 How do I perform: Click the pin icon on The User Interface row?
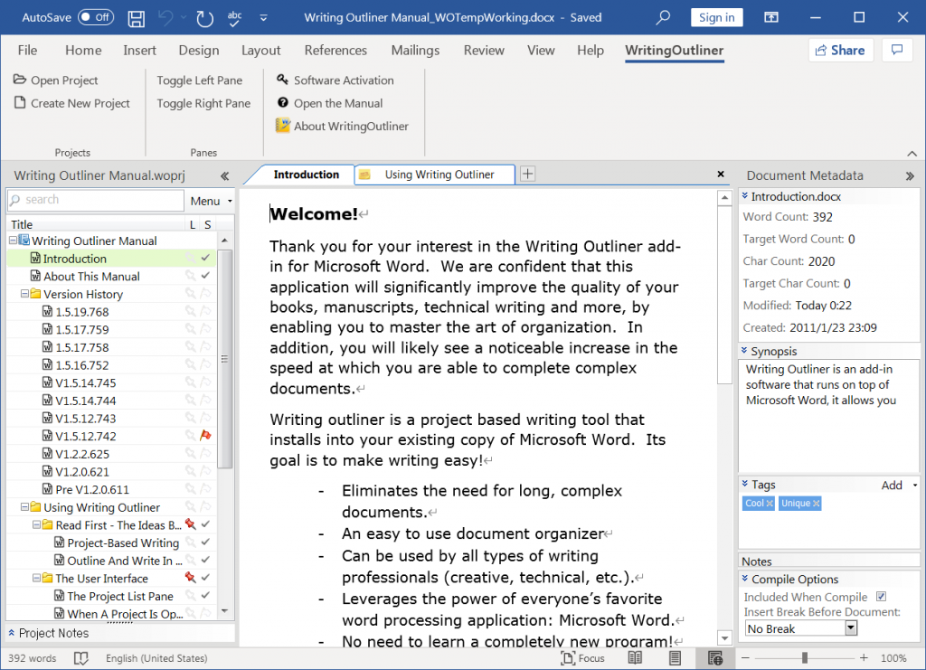click(190, 578)
